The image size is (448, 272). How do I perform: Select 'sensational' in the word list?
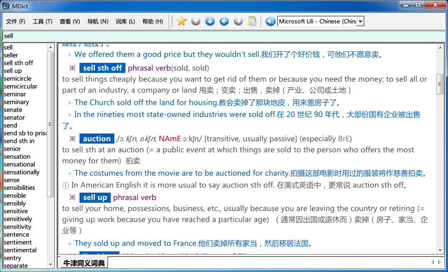19,164
